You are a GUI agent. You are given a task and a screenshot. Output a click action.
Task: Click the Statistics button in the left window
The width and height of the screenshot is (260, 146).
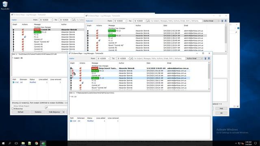38,112
